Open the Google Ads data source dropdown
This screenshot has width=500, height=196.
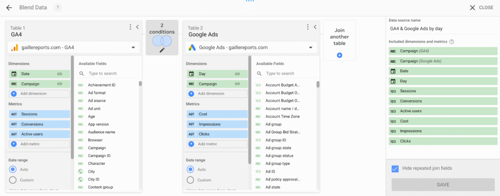[311, 48]
